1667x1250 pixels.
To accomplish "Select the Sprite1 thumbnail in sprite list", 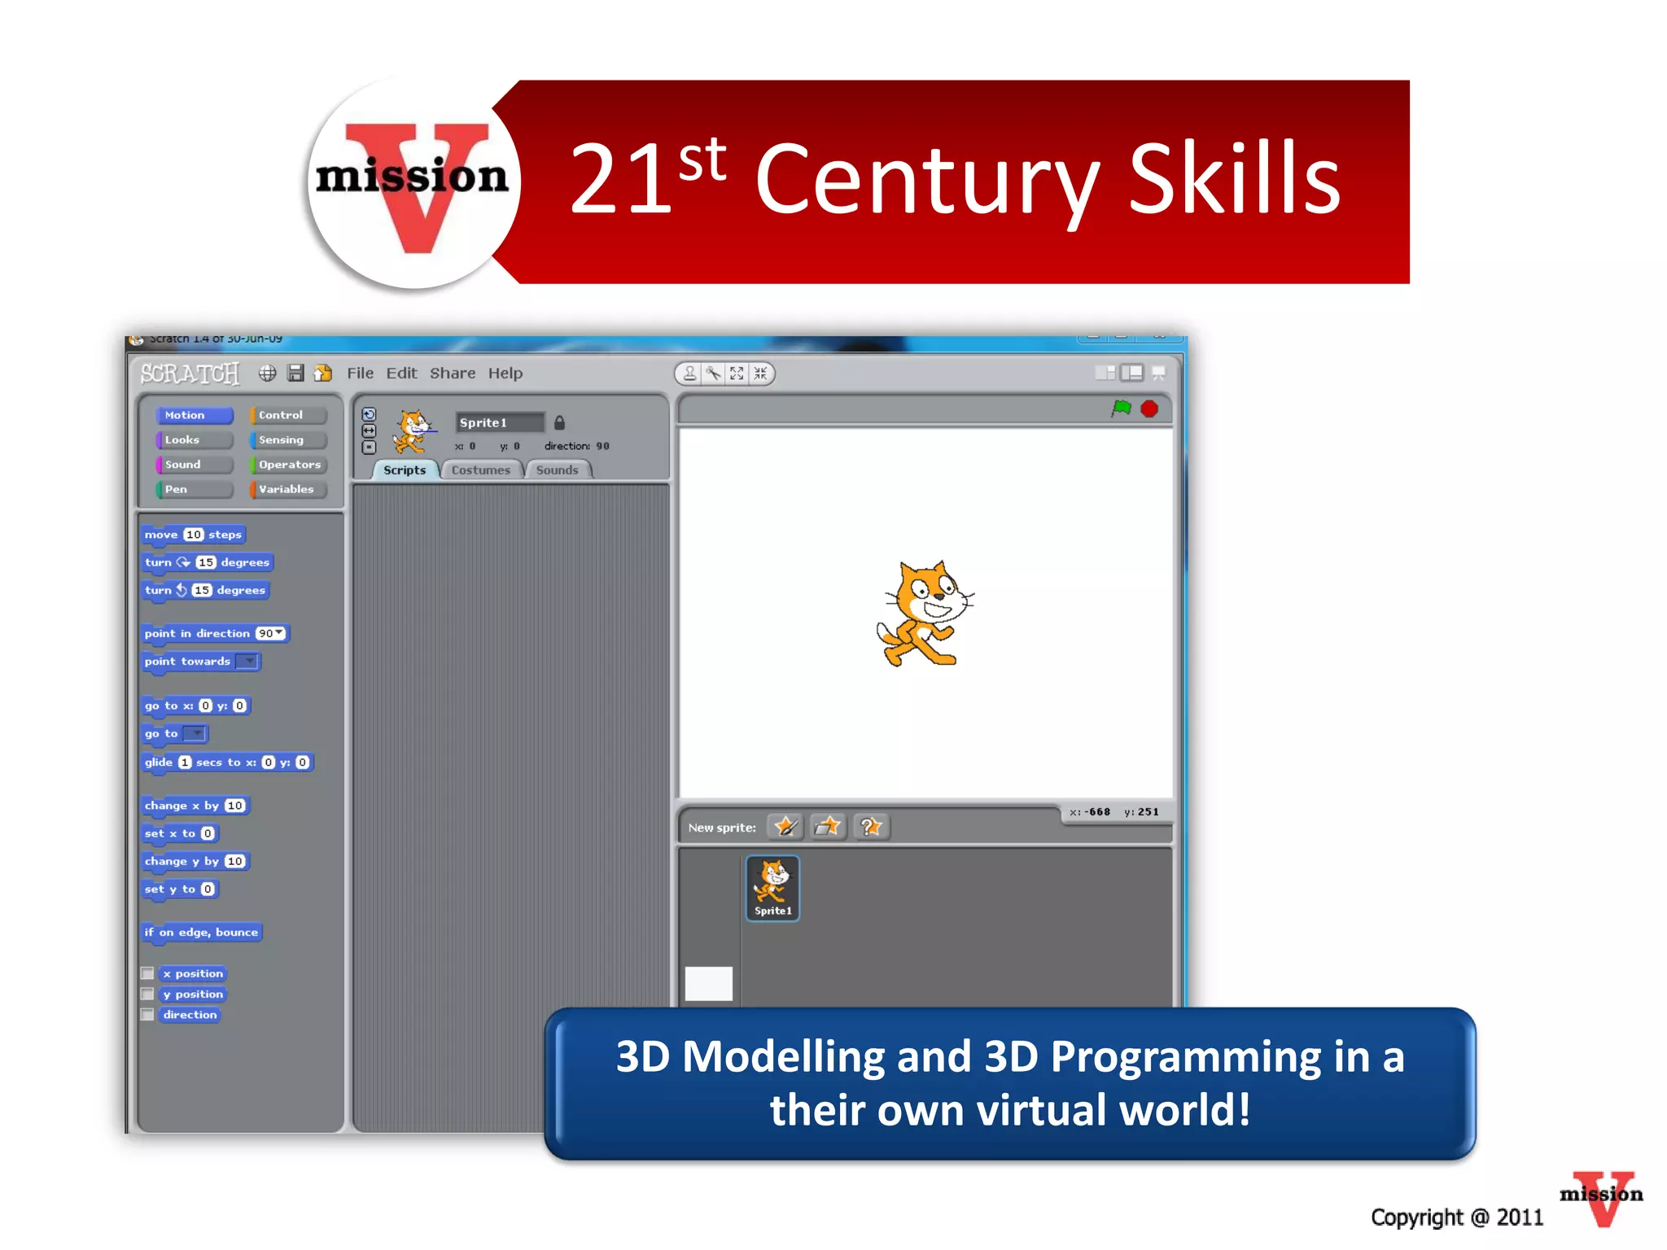I will click(x=772, y=888).
